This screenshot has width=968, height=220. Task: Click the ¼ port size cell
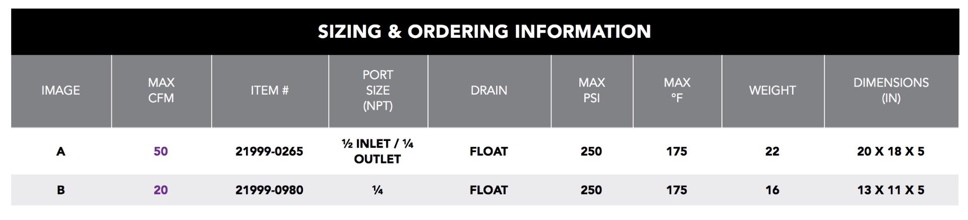(378, 190)
